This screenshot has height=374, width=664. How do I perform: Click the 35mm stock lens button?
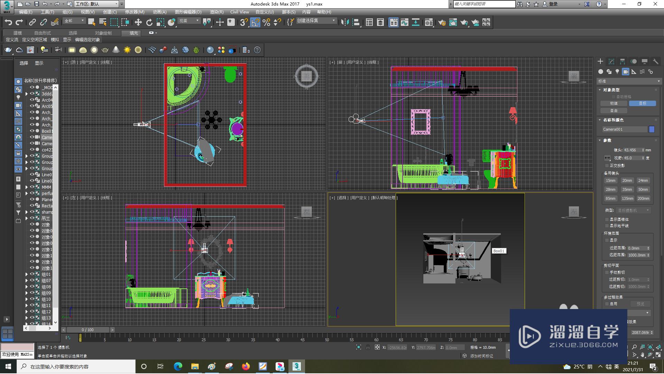[627, 189]
